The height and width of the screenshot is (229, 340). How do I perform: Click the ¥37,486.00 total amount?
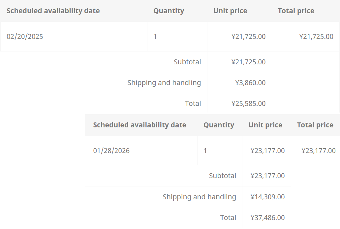coord(267,218)
